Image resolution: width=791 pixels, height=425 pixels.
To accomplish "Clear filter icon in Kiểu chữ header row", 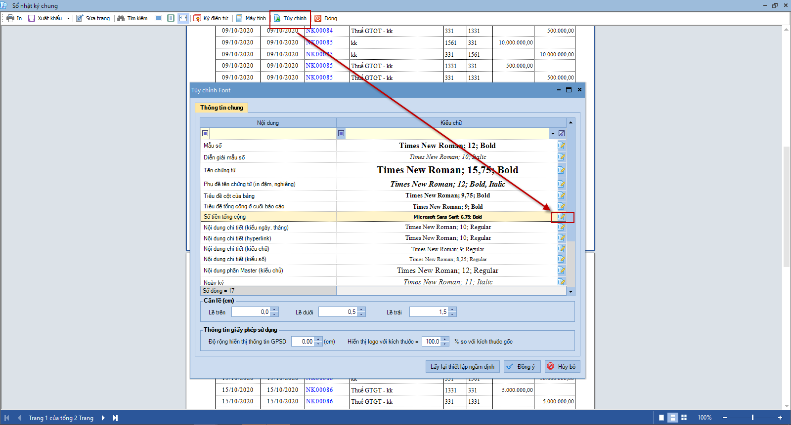I will pos(562,133).
